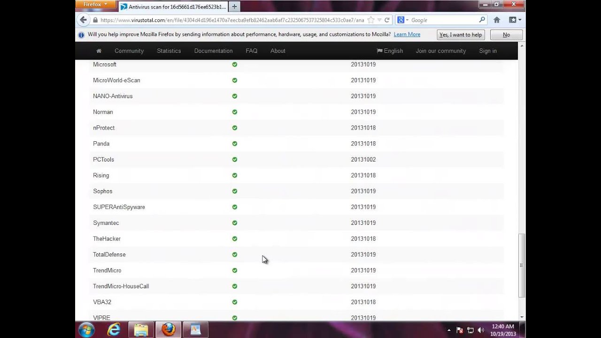Click the green check icon for Norman
The height and width of the screenshot is (338, 601).
point(235,112)
